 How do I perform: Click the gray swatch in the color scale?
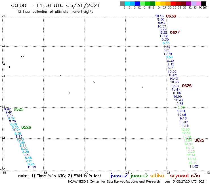pos(122,3)
